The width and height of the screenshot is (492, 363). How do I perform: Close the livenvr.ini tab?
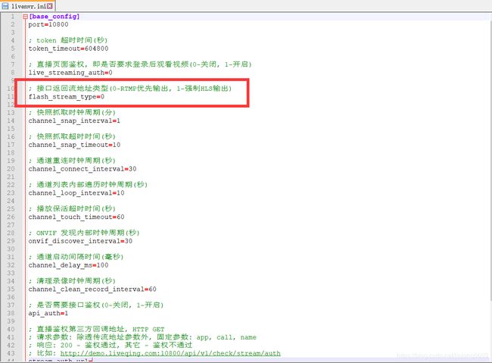point(49,6)
